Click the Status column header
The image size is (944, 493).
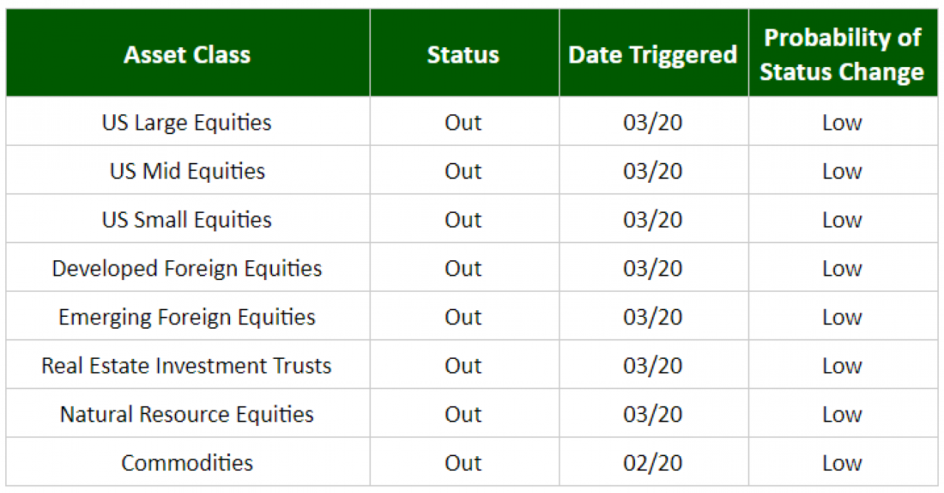[463, 55]
